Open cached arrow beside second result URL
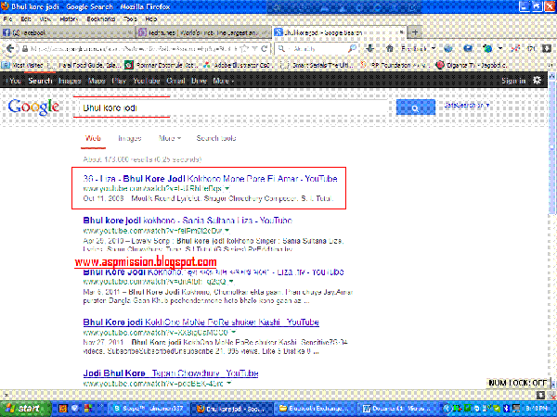Viewport: 557px width, 417px height. 227,231
